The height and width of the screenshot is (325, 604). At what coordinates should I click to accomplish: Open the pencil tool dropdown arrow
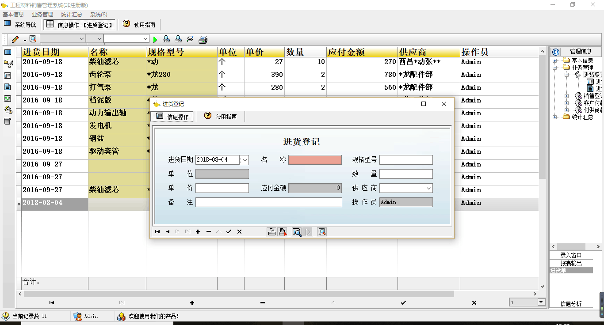point(25,40)
